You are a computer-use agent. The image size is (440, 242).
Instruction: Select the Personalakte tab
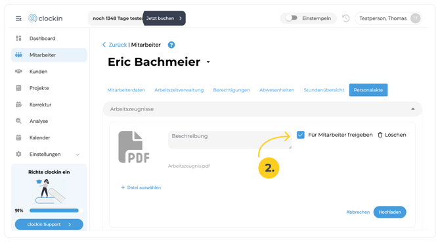click(x=368, y=90)
